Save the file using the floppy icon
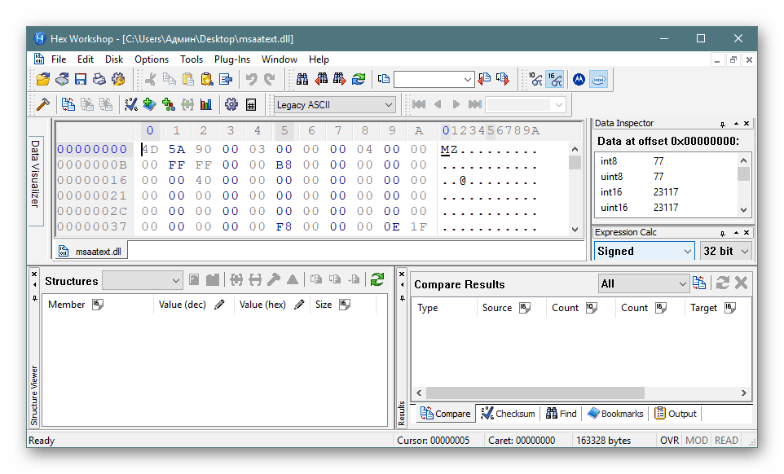This screenshot has width=784, height=474. tap(81, 79)
